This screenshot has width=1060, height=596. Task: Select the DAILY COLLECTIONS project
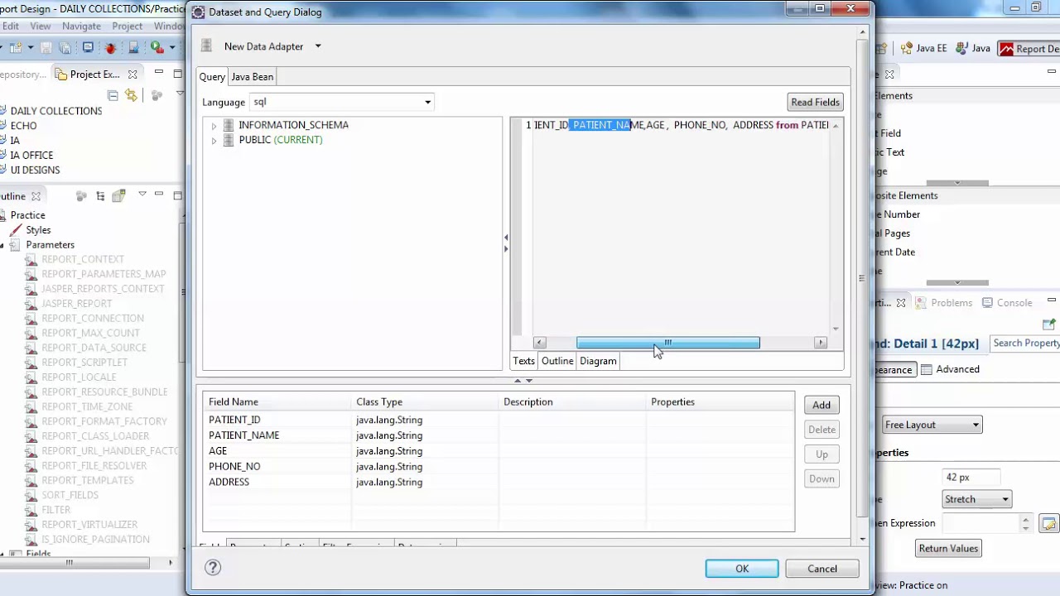56,111
